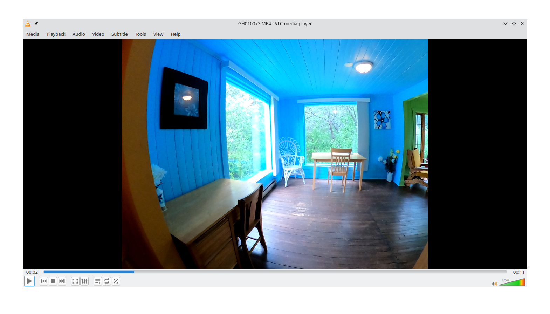
Task: Open the View menu
Action: coord(158,34)
